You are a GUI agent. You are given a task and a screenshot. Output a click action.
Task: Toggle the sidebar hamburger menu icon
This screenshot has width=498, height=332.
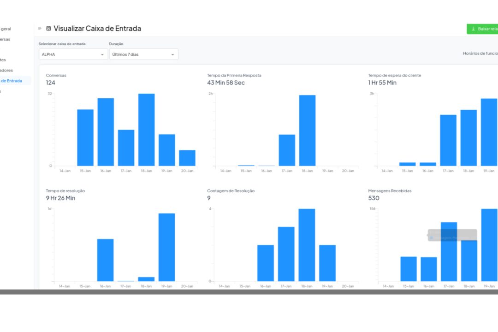40,28
